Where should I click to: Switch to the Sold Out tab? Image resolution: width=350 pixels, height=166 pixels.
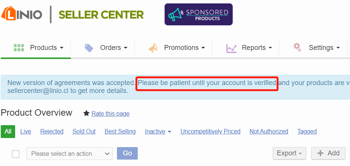click(x=84, y=132)
